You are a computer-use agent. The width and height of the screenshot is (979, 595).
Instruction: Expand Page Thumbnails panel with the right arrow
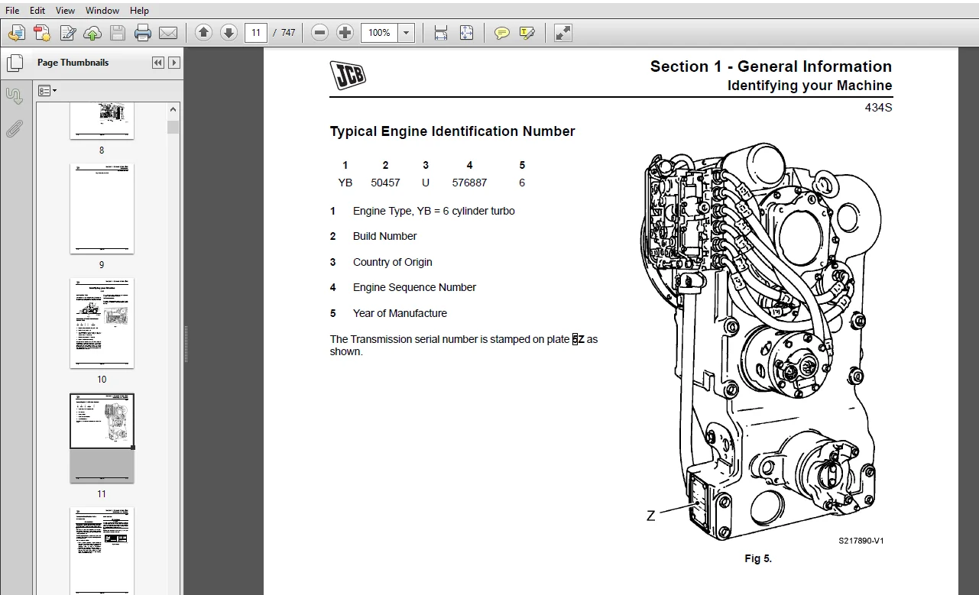(x=174, y=63)
